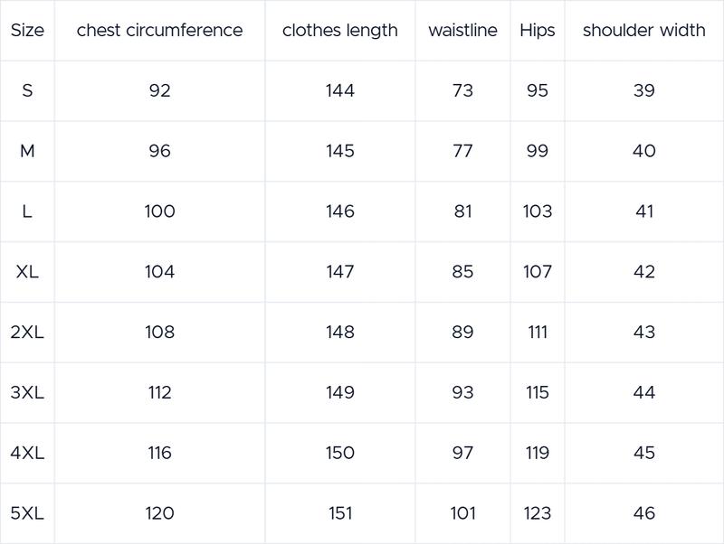Viewport: 724px width, 544px height.
Task: Select the chest circumference header cell
Action: (x=160, y=31)
